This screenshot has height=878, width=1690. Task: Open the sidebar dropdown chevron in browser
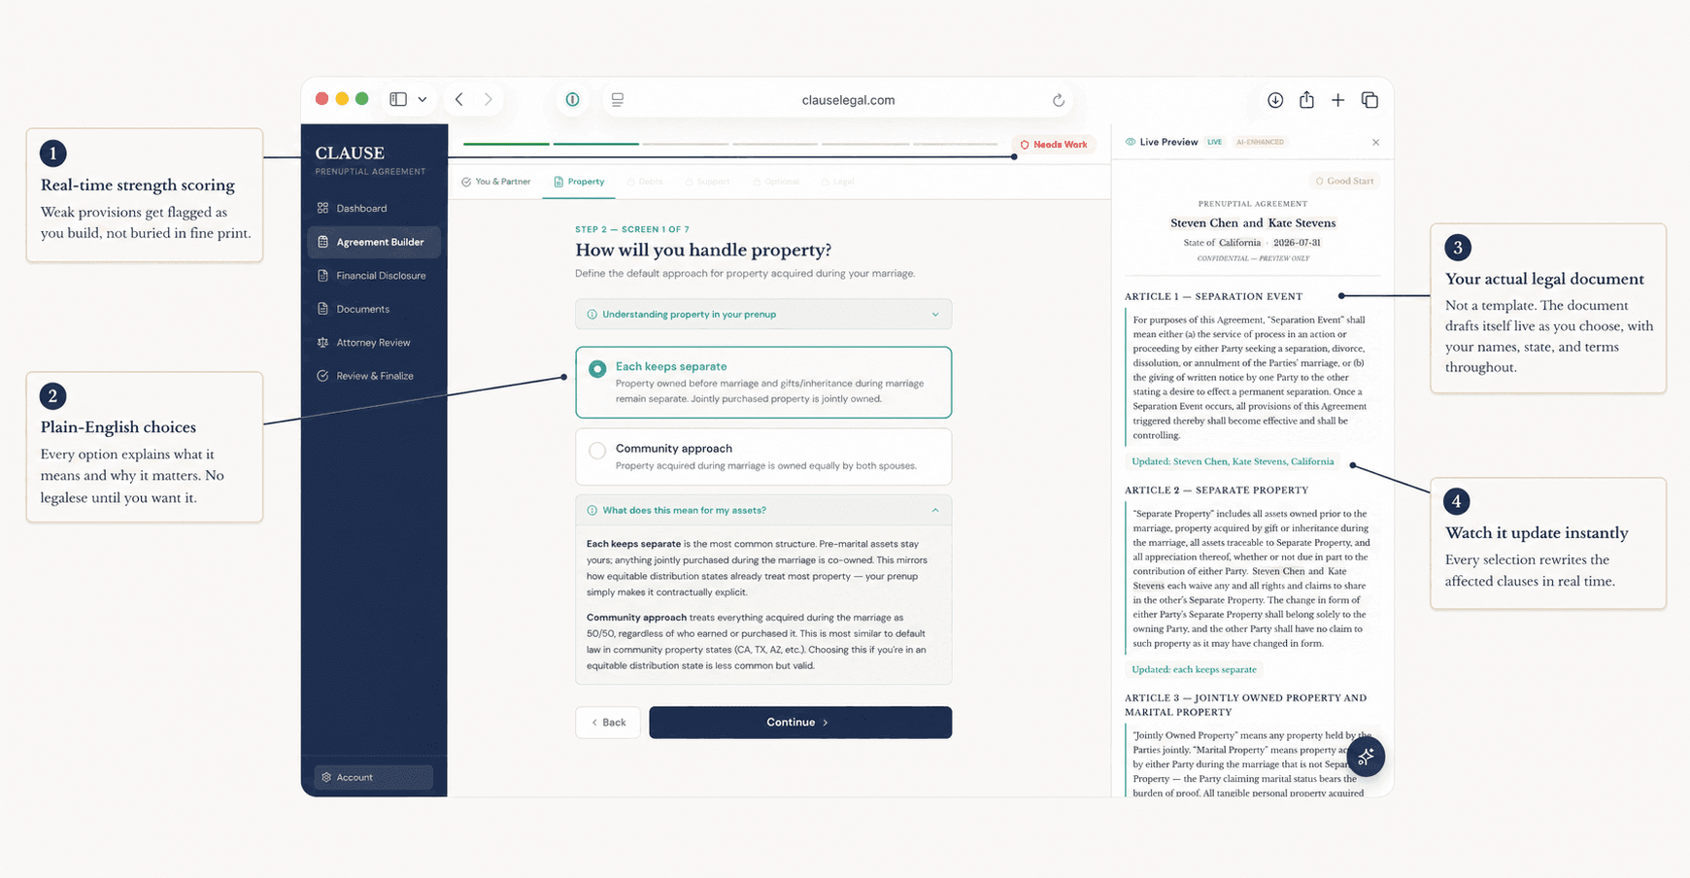coord(422,99)
